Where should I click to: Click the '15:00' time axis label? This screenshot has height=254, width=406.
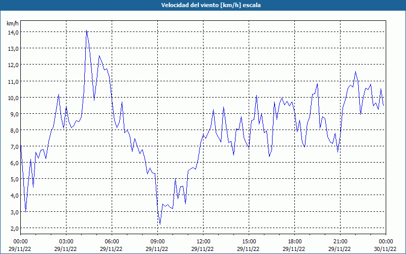coord(249,242)
